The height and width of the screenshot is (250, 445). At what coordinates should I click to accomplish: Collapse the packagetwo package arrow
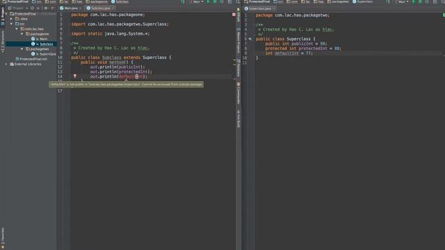point(22,49)
